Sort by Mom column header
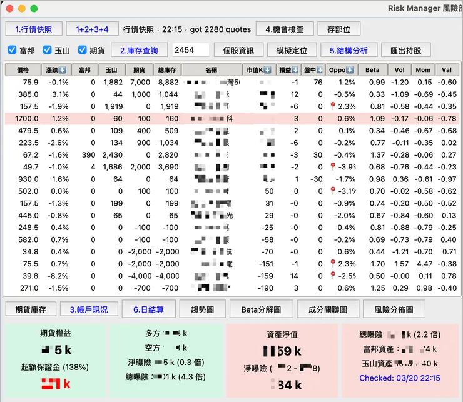 [x=423, y=69]
